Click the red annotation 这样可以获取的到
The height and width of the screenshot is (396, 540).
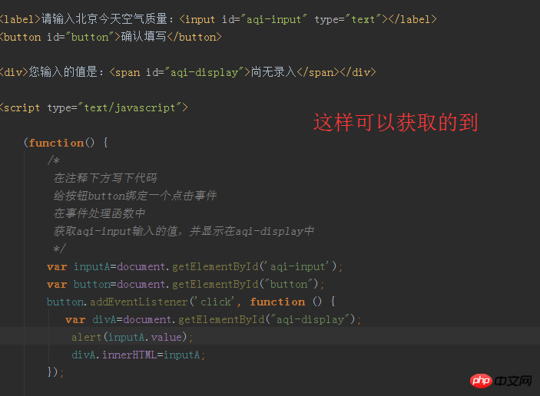[396, 122]
